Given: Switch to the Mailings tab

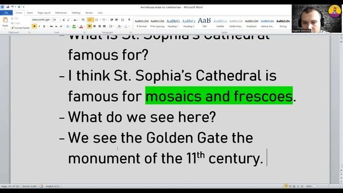Looking at the screenshot, I should tap(76, 13).
